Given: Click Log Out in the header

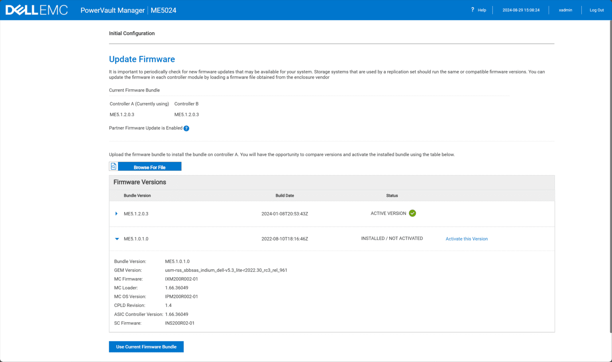Looking at the screenshot, I should coord(596,10).
